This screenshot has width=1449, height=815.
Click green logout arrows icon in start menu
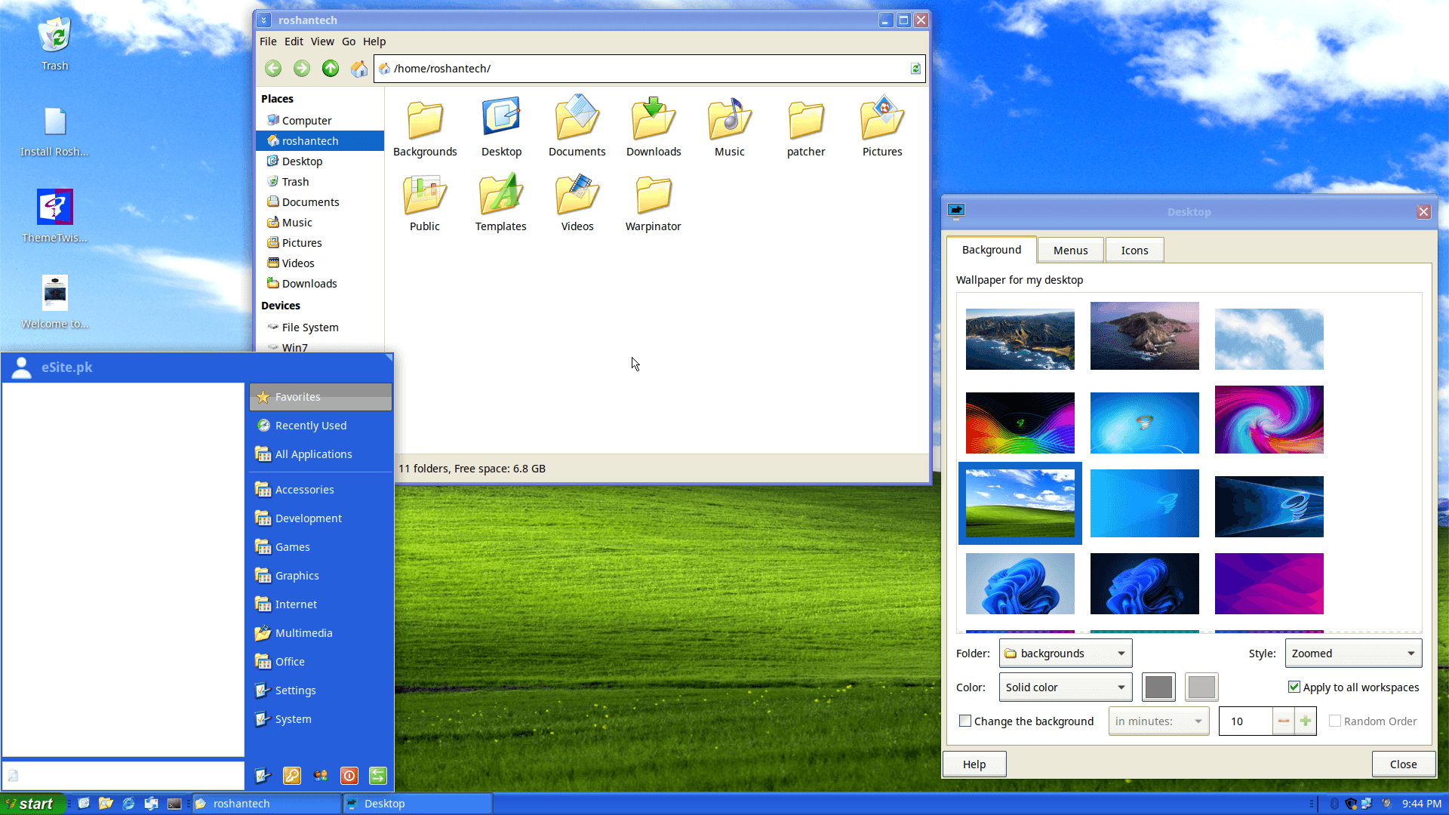coord(378,776)
